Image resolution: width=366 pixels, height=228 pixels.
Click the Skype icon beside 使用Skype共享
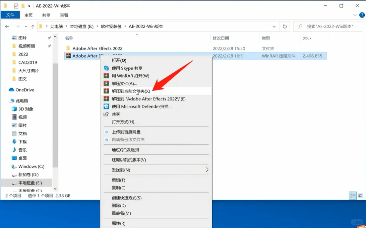106,68
